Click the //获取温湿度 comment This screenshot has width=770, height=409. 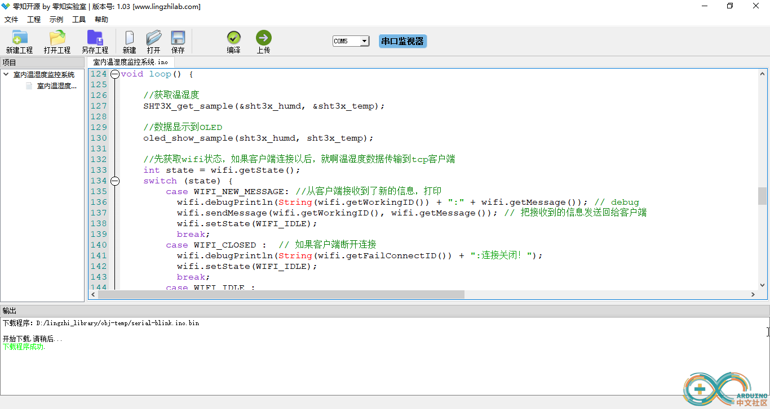pos(171,96)
